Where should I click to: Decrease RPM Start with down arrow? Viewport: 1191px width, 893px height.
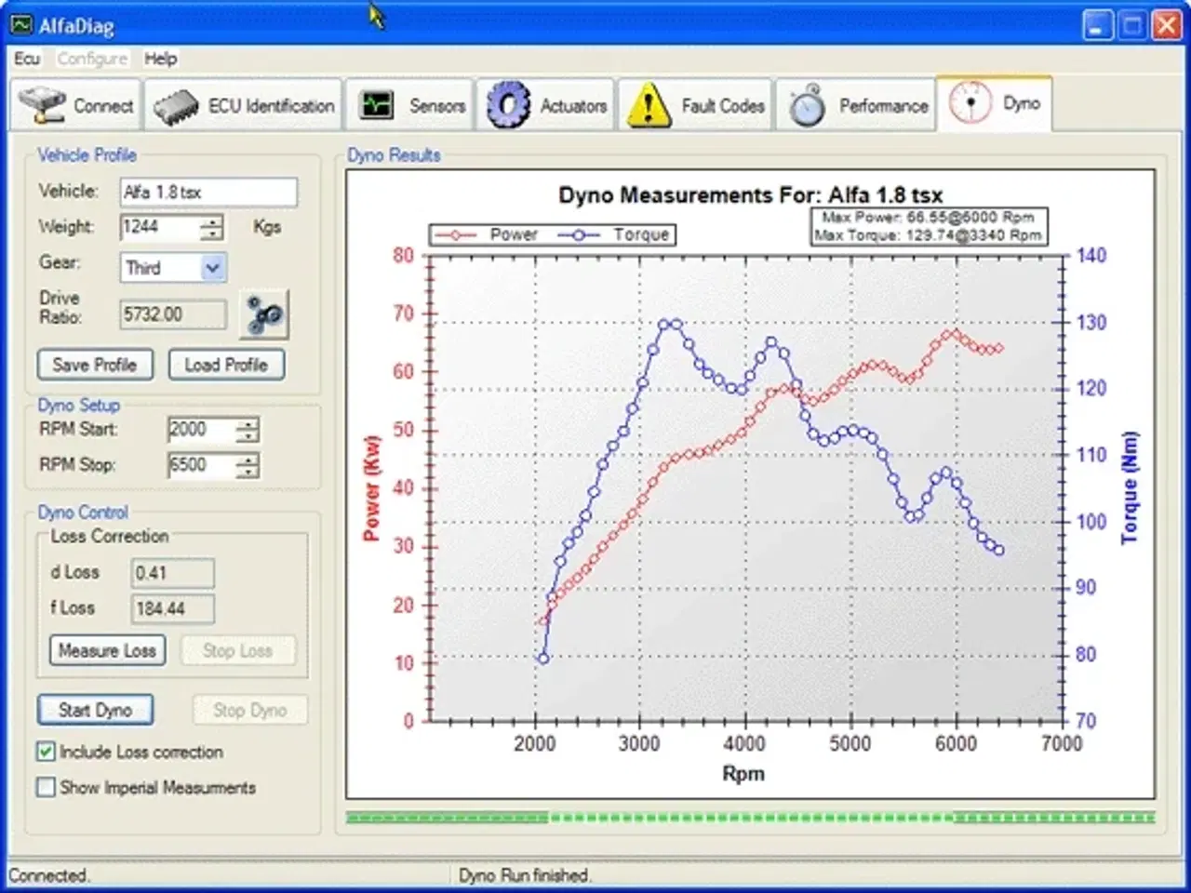248,436
